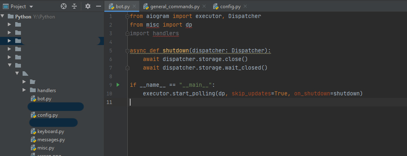This screenshot has width=407, height=156.
Task: Fold the import block on line 1
Action: 127,16
